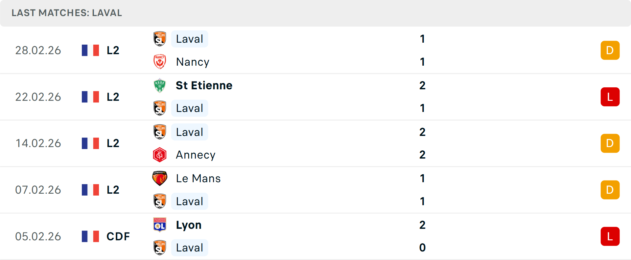
Task: Click French flag beside CDF competition
Action: 90,236
